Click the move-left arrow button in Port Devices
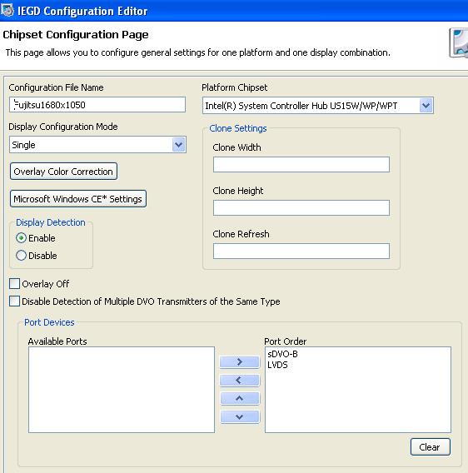468x473 pixels. click(x=240, y=381)
